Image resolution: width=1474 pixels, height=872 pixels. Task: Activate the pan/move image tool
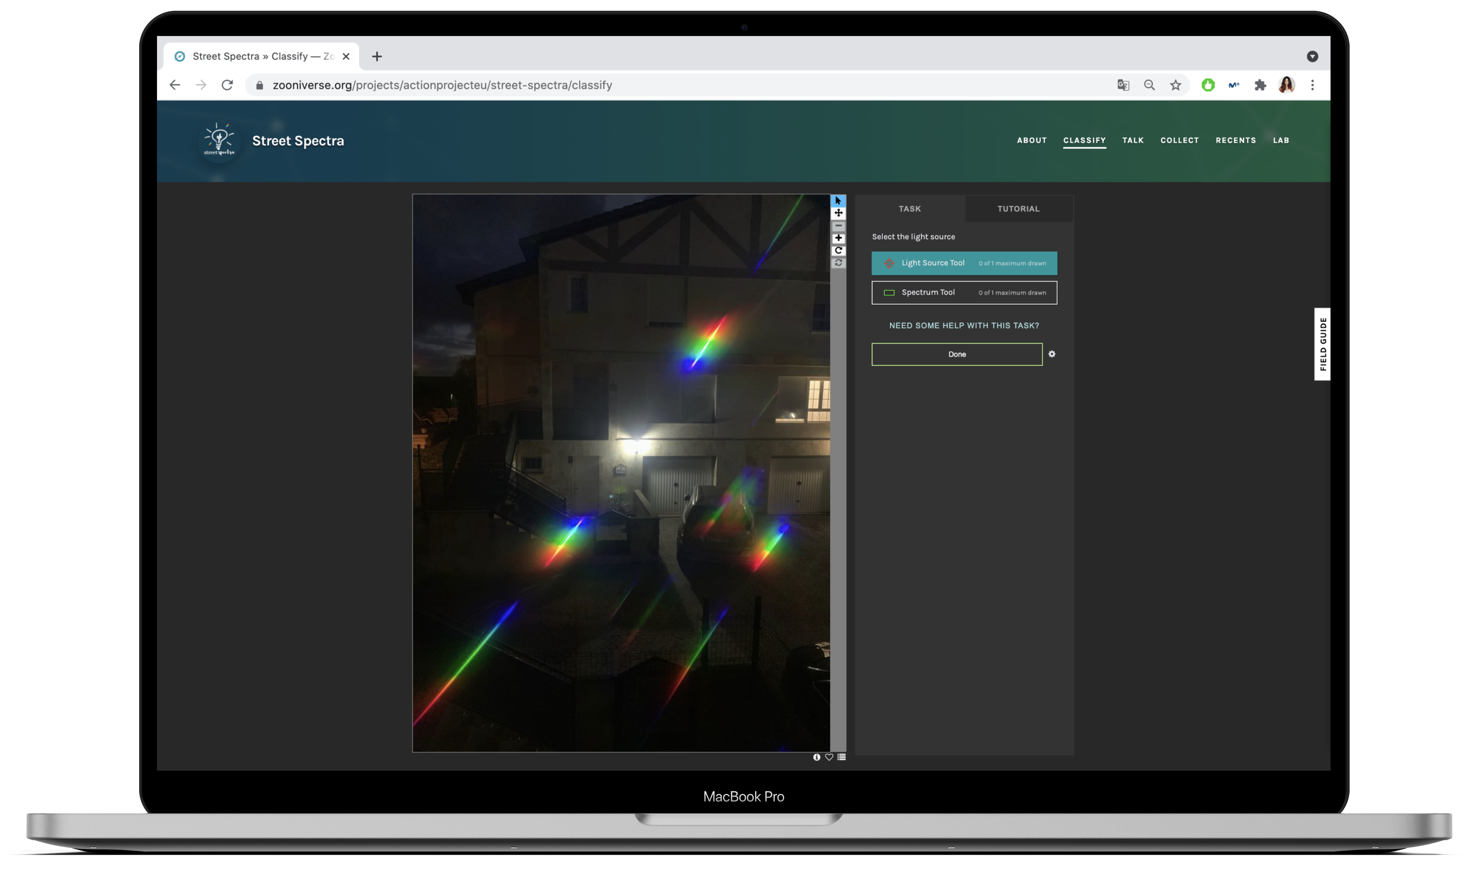click(x=838, y=213)
